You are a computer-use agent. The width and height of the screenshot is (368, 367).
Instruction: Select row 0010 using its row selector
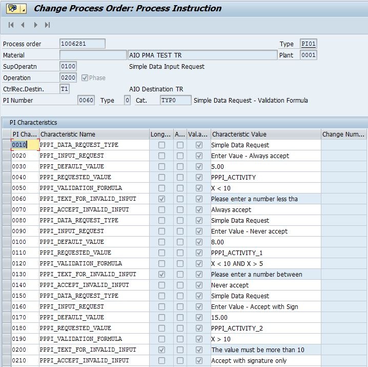[7, 145]
